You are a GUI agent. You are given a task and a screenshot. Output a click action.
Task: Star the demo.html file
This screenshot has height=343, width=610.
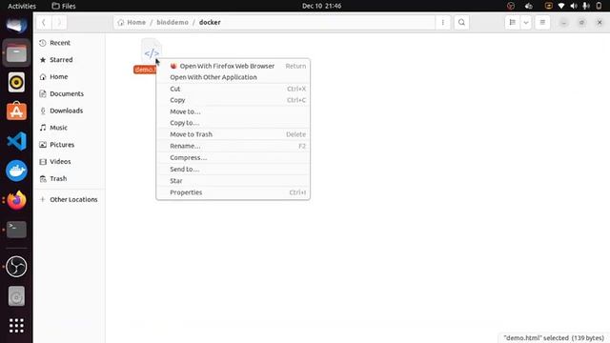click(x=233, y=181)
